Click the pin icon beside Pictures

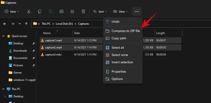point(33,65)
